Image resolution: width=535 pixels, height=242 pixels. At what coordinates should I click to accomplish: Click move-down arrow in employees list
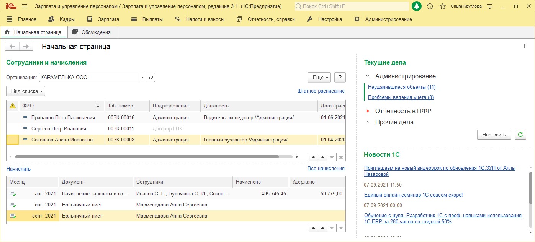point(332,157)
